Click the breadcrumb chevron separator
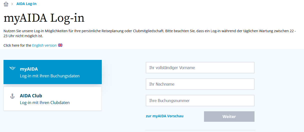304x132 pixels. tap(12, 4)
